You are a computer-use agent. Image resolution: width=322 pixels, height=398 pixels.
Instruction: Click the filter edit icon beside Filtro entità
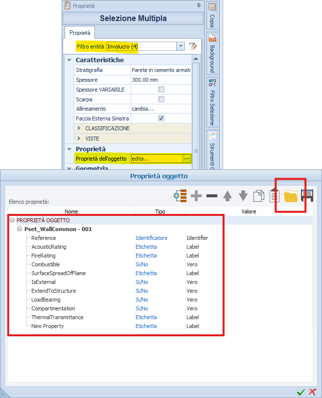193,47
